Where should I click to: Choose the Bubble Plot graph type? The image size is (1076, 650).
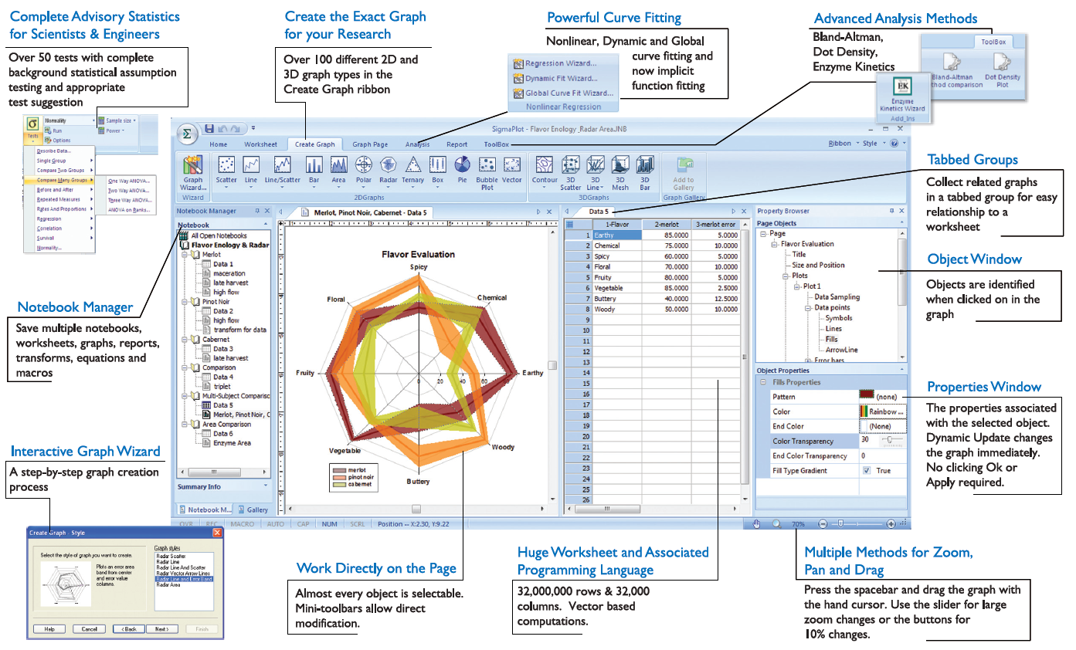click(487, 165)
